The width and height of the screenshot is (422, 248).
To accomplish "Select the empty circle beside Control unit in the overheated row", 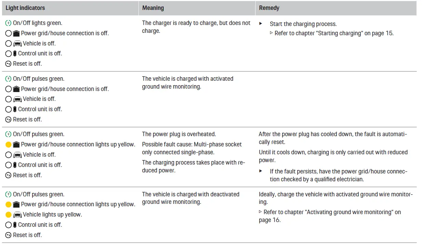I will click(x=9, y=165).
